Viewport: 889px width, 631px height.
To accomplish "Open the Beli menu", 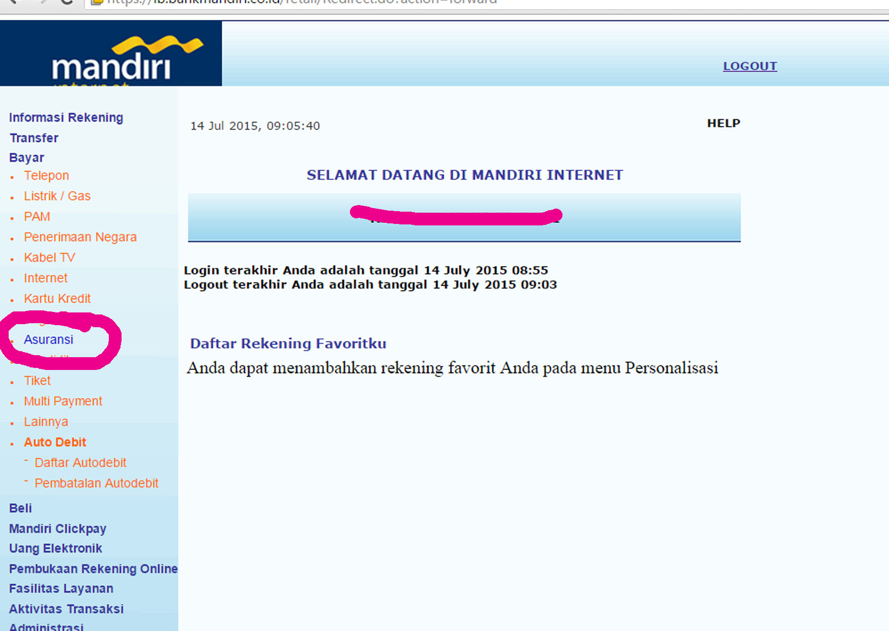I will click(x=20, y=508).
